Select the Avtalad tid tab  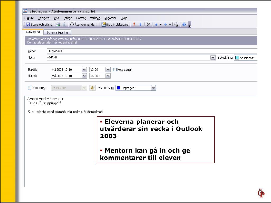click(33, 32)
